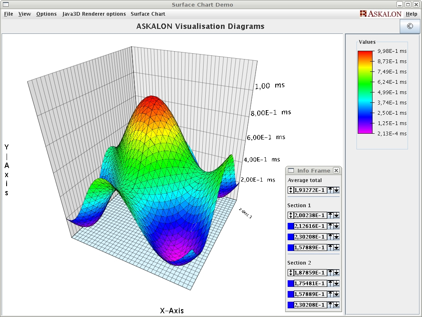Click the down-arrow icon beside value 2,00238E-1

[336, 215]
